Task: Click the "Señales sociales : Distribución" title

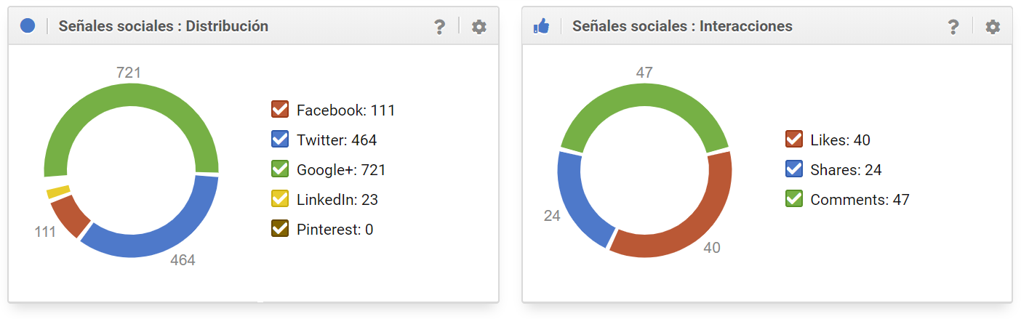Action: pyautogui.click(x=163, y=26)
